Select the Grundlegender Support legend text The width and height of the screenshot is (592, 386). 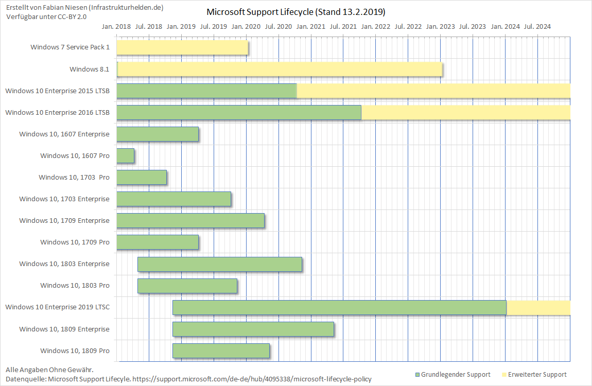click(x=456, y=375)
